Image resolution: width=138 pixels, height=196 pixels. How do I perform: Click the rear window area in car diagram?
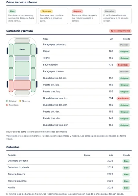22,78
